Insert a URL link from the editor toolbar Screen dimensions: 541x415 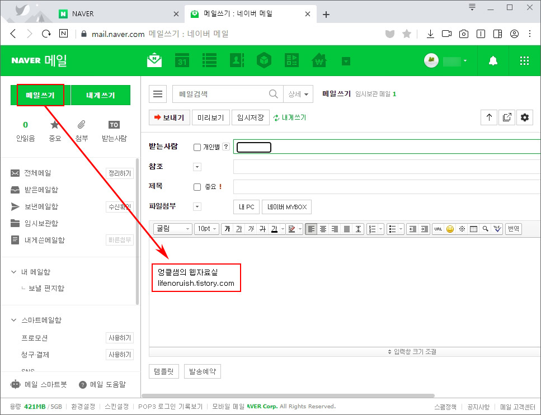437,228
